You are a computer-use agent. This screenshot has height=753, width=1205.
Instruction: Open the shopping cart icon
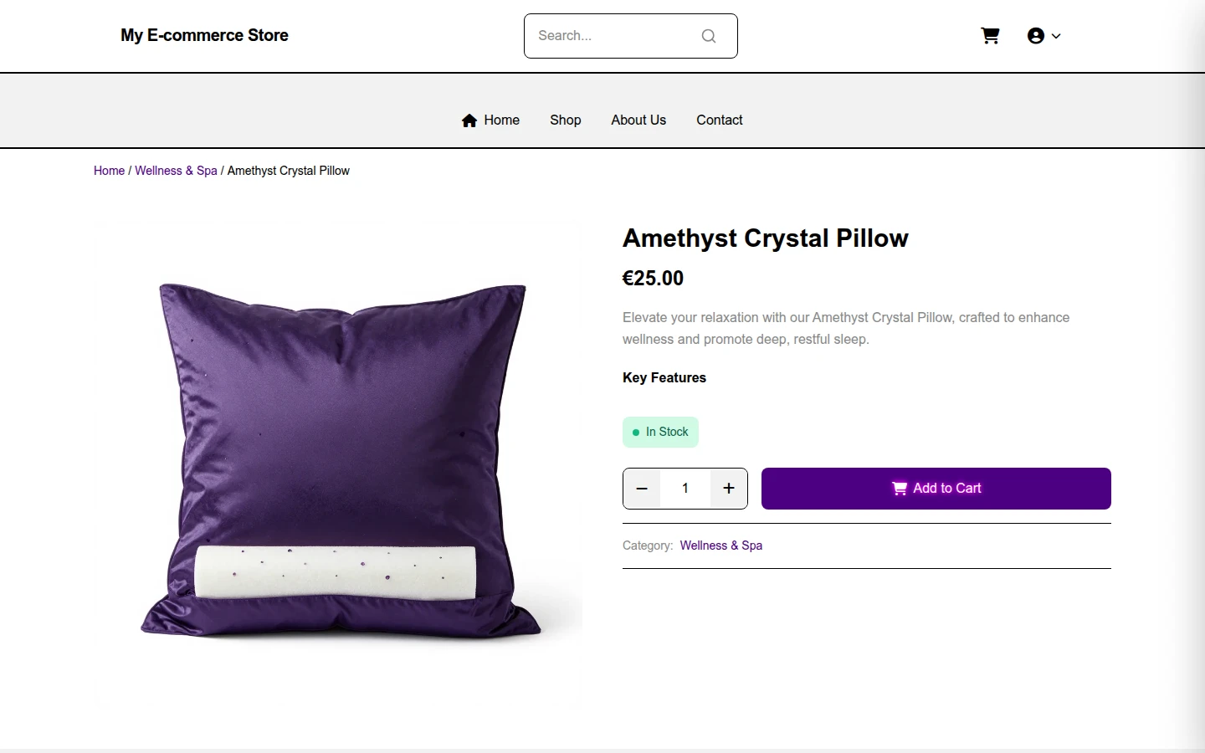click(990, 36)
